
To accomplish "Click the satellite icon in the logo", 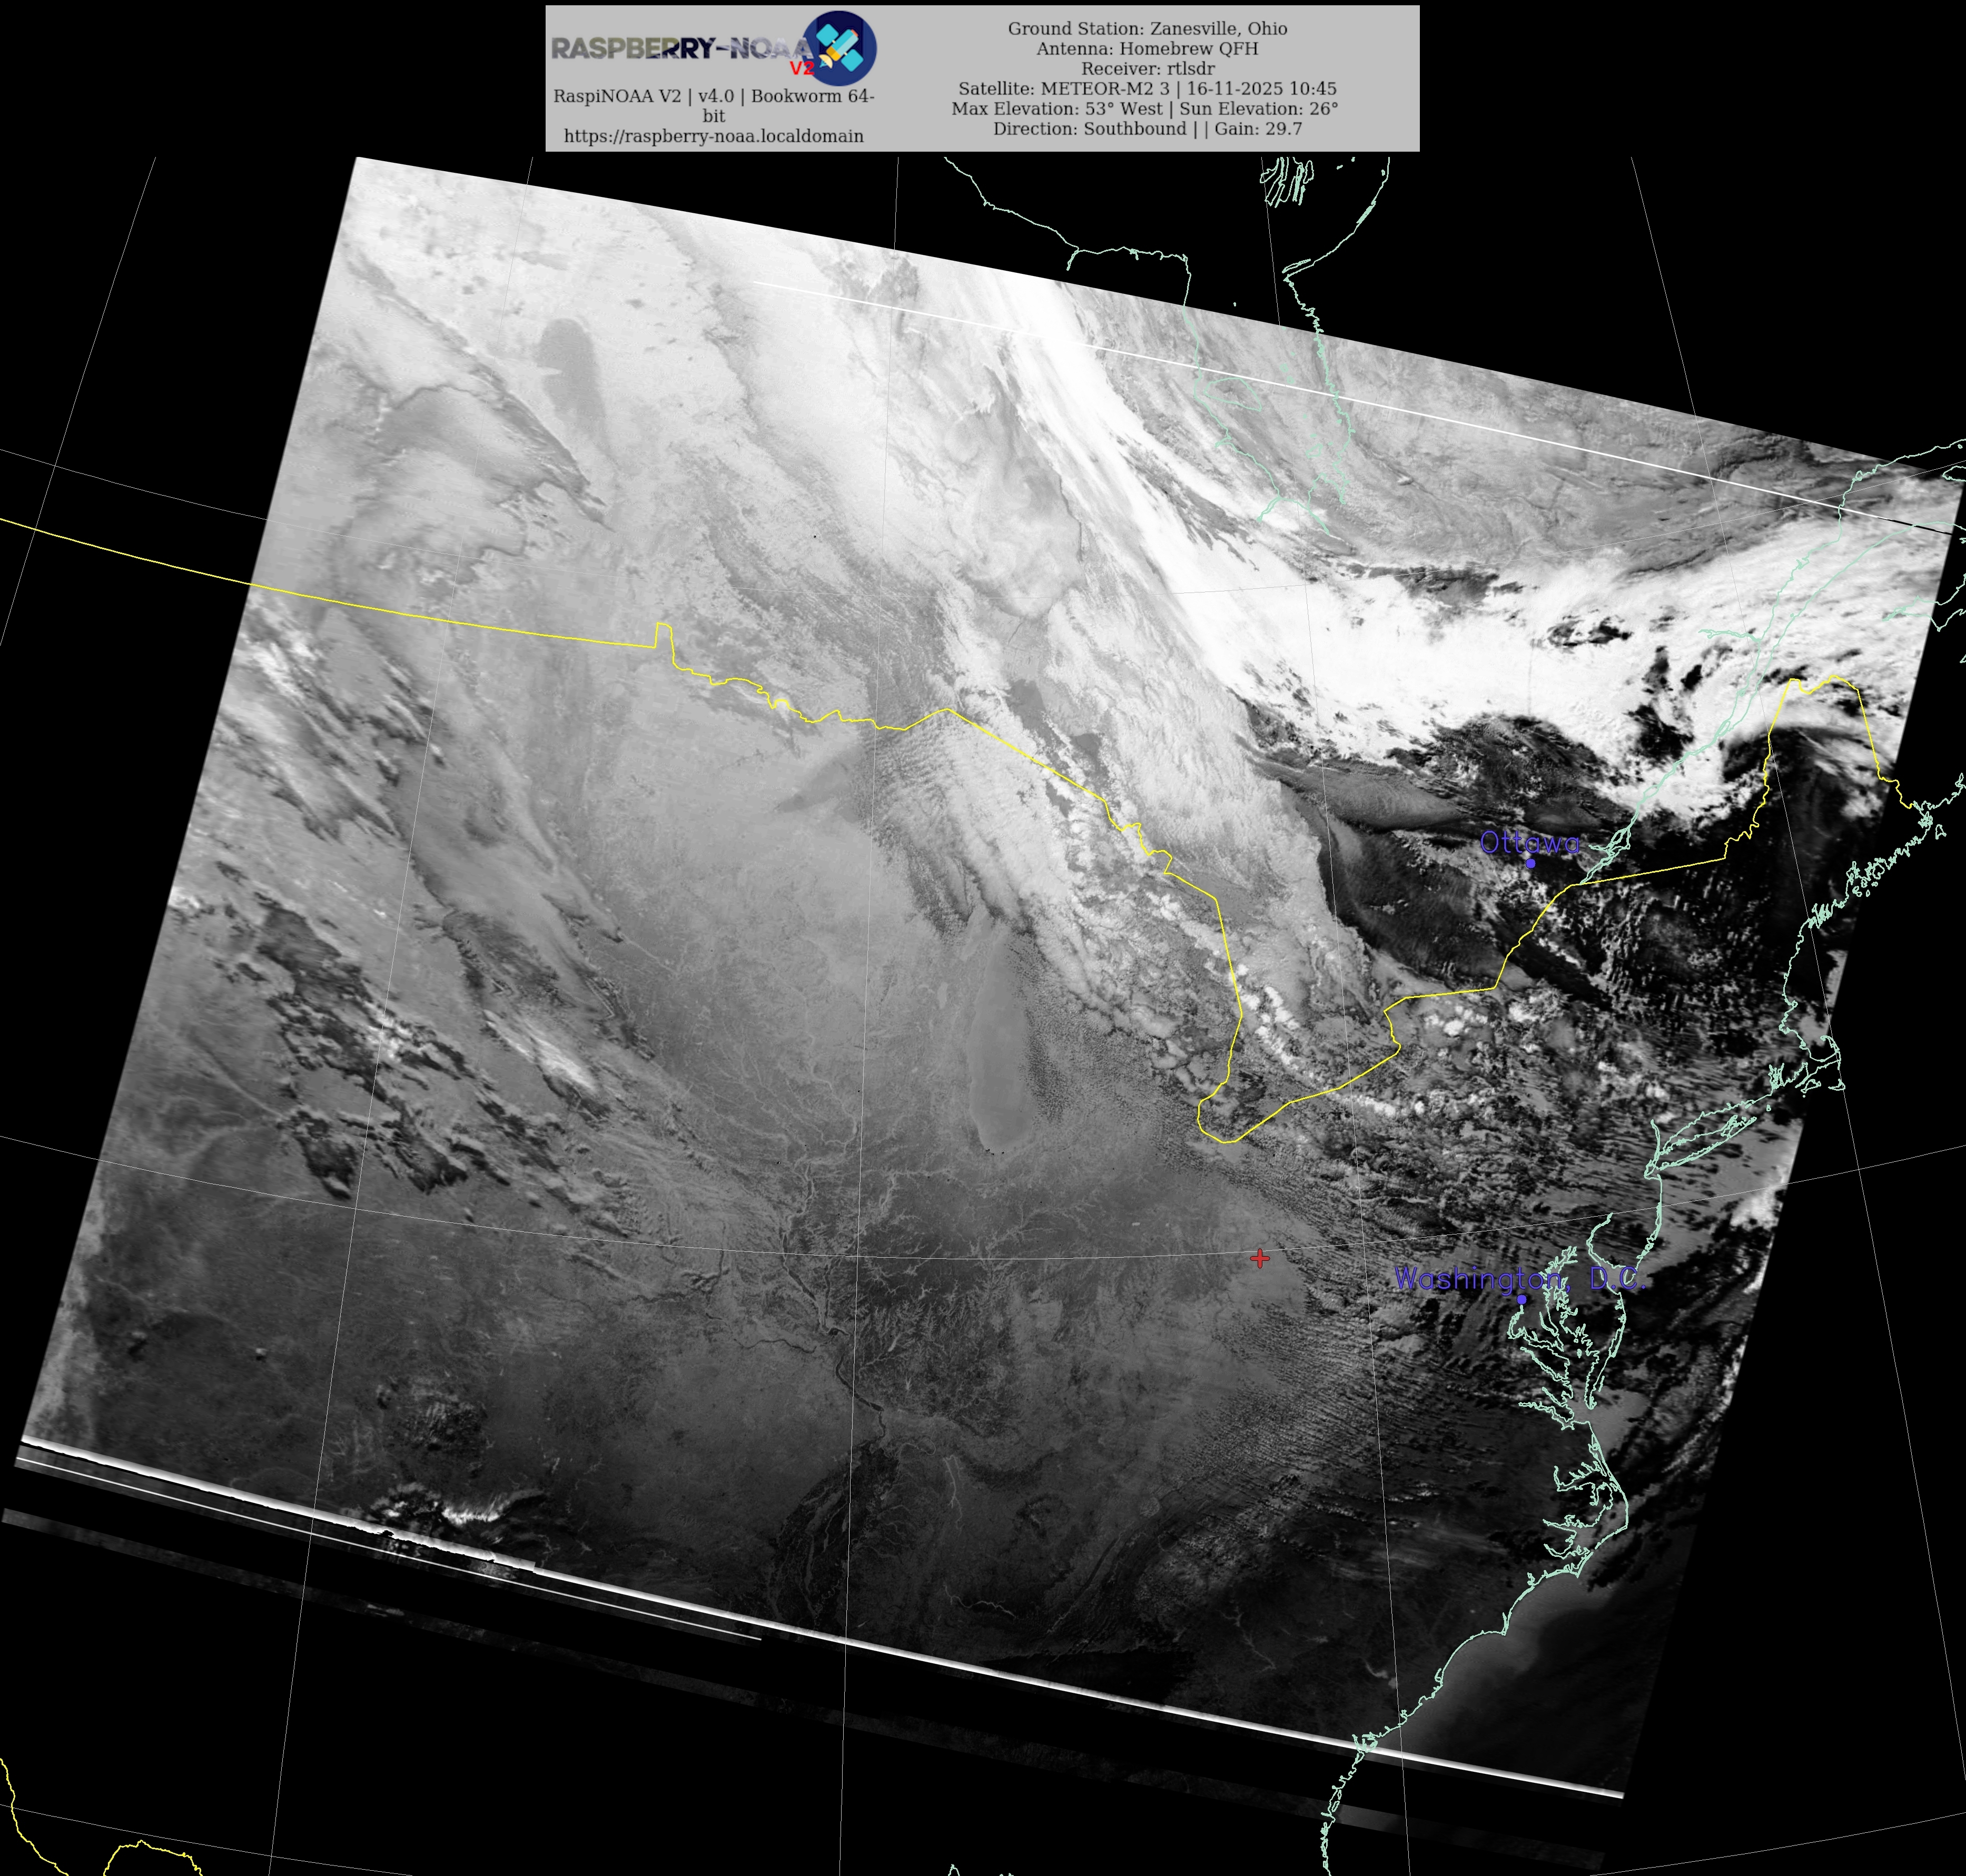I will click(x=840, y=47).
